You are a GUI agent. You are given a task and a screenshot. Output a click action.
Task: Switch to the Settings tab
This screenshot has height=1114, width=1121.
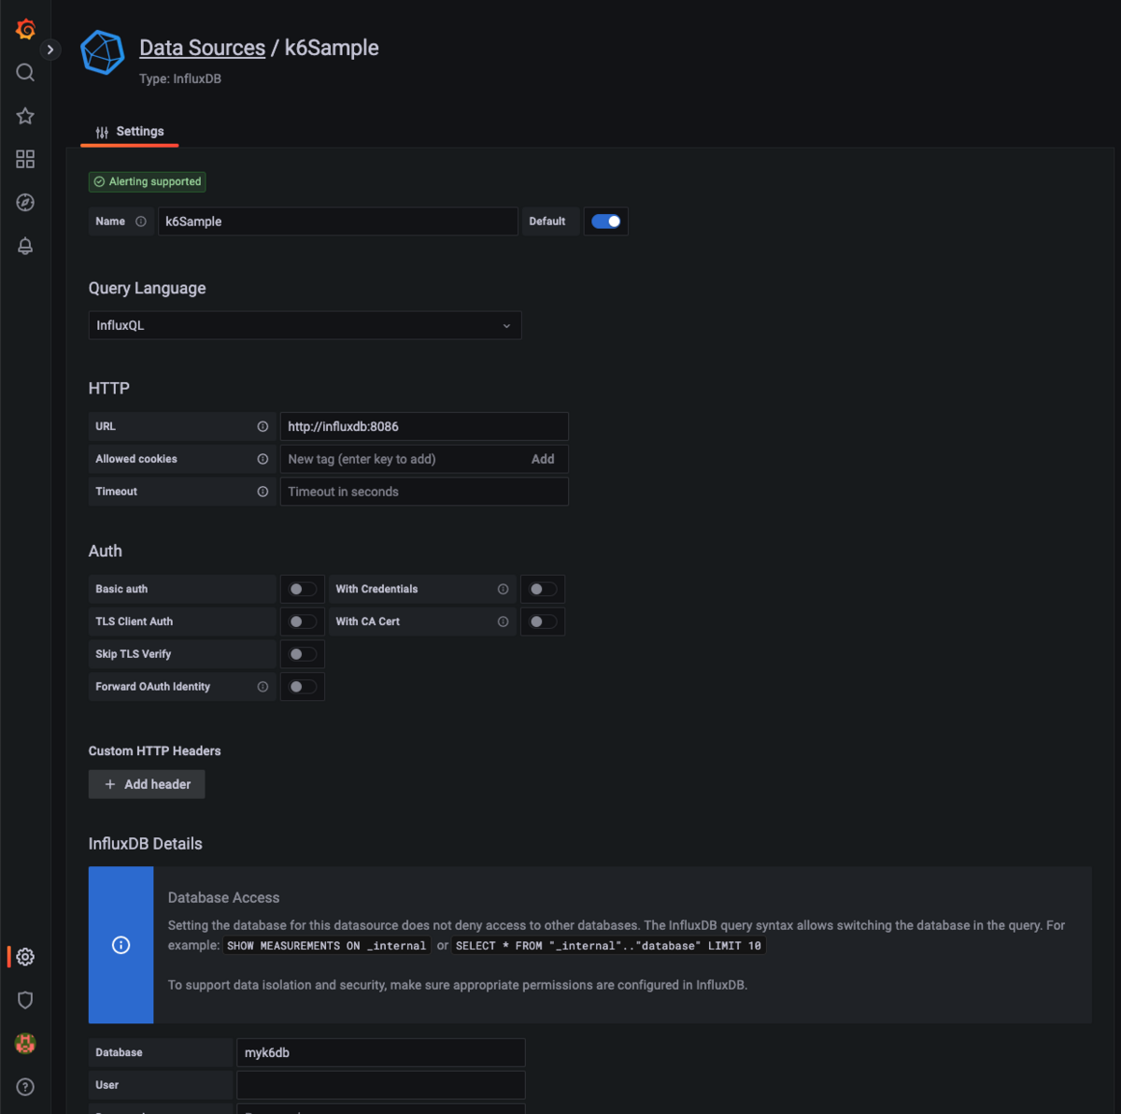[130, 132]
